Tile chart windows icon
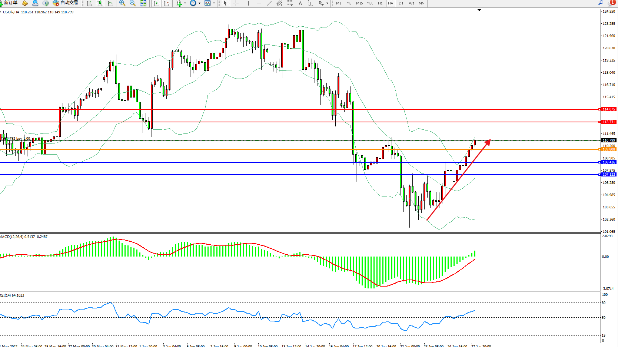The height and width of the screenshot is (347, 618). tap(143, 3)
